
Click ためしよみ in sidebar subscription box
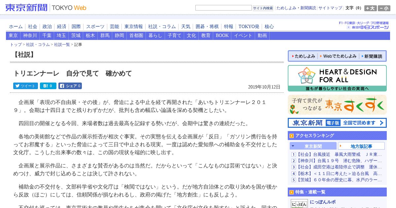coord(304,56)
